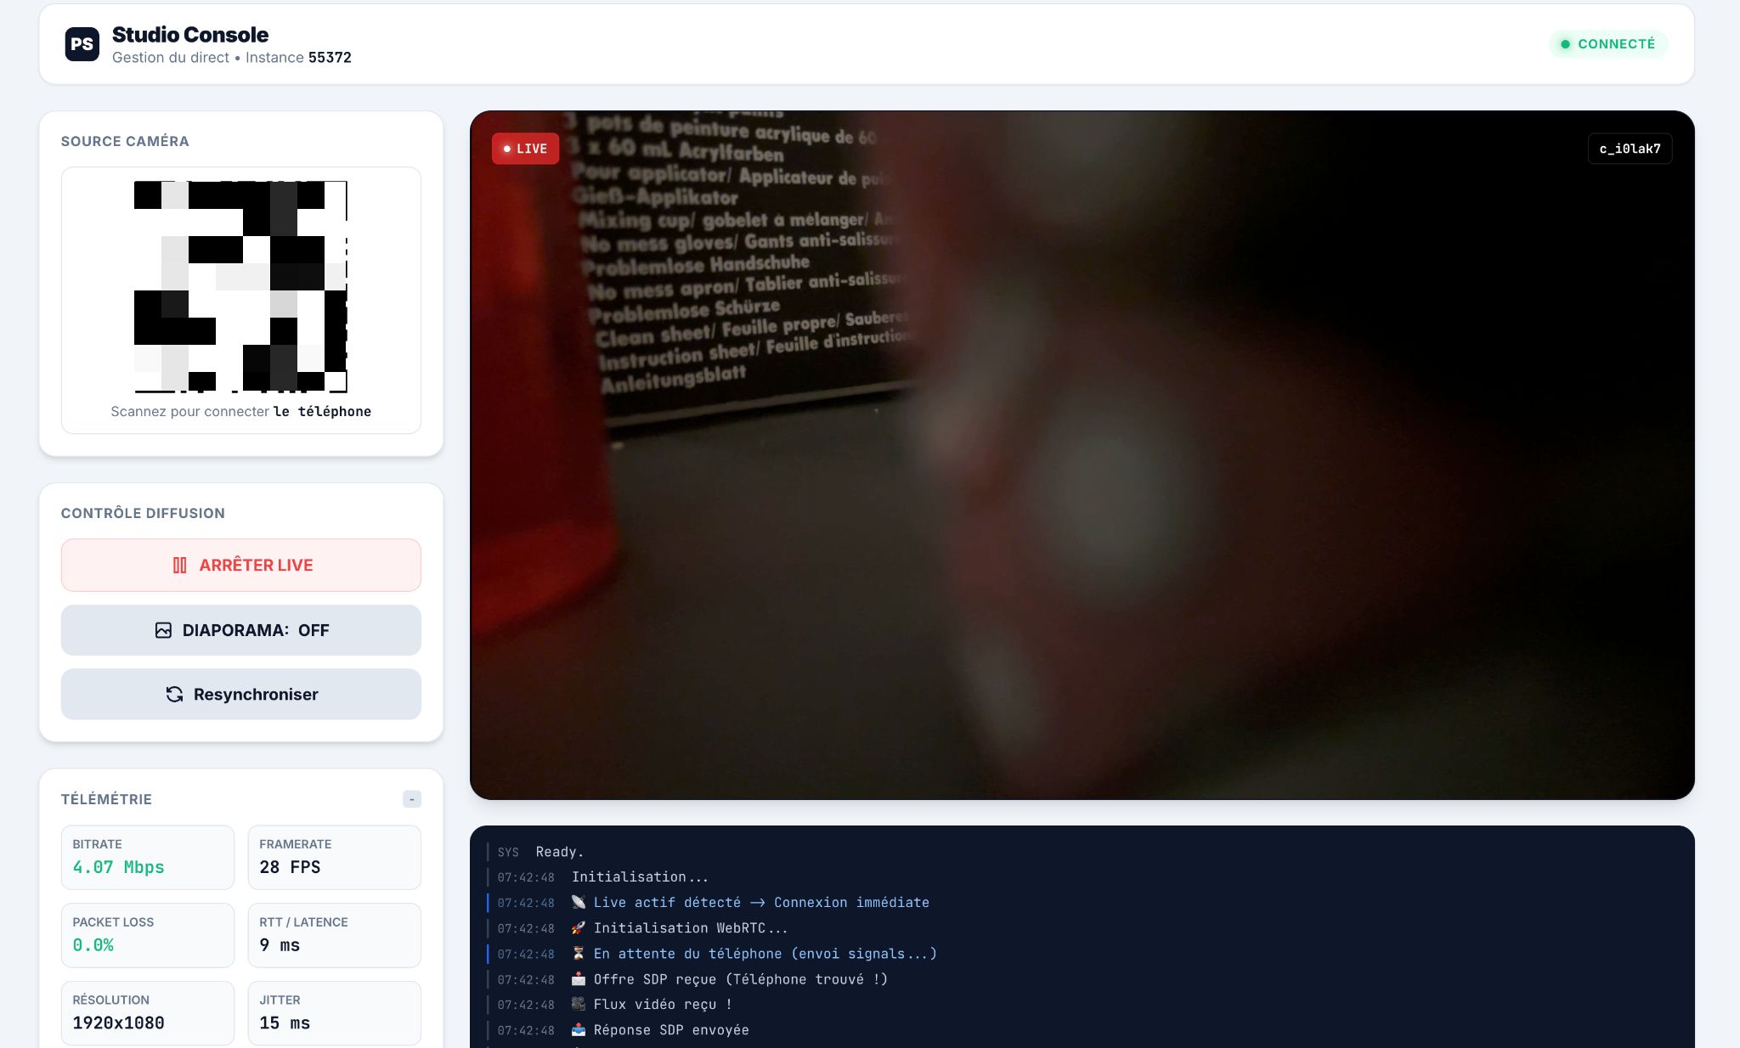Viewport: 1740px width, 1048px height.
Task: Toggle Diaporama OFF button
Action: [x=240, y=630]
